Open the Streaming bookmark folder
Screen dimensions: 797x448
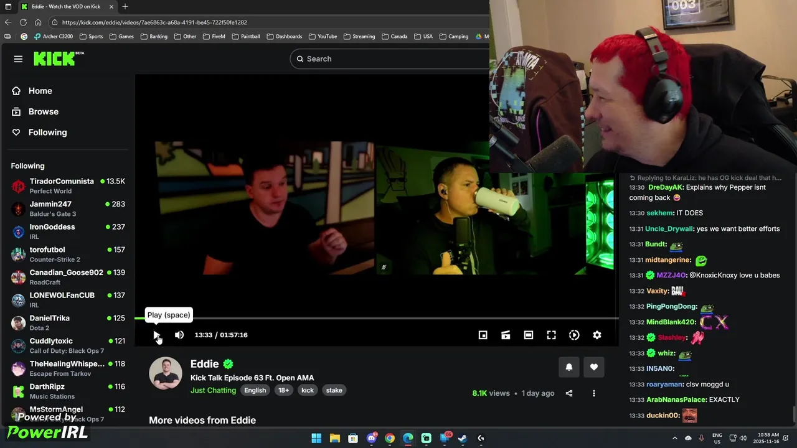point(359,37)
